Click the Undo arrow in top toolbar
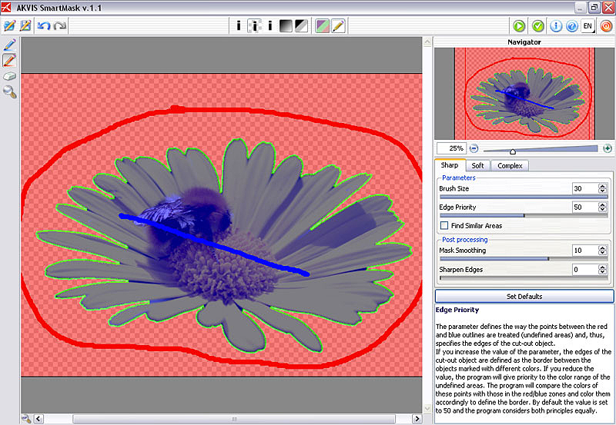The width and height of the screenshot is (616, 425). coord(44,26)
